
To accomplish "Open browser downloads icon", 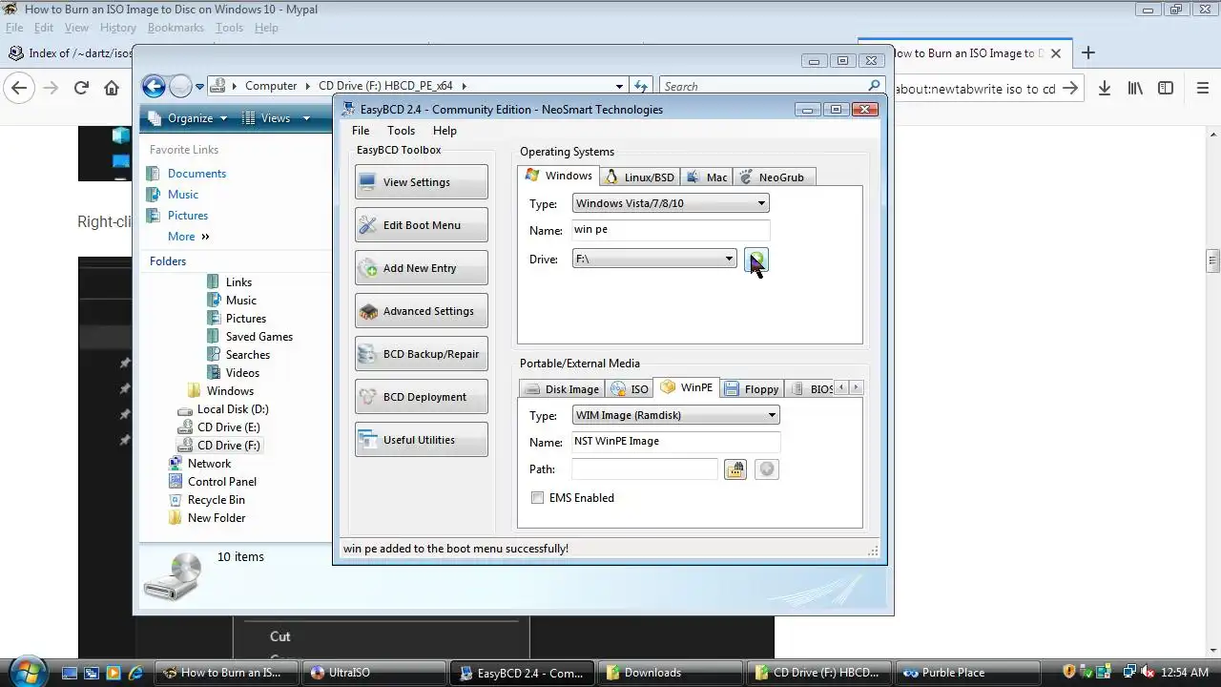I will (x=1104, y=89).
